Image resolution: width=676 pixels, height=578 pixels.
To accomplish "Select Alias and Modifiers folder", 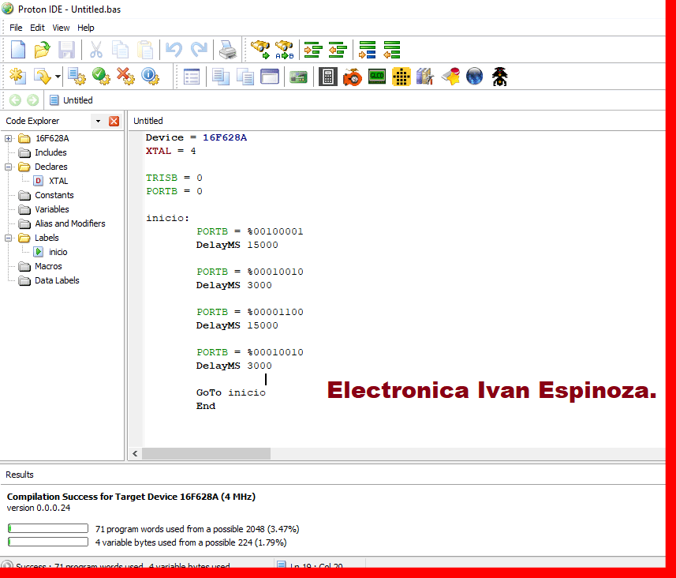I will click(x=62, y=224).
